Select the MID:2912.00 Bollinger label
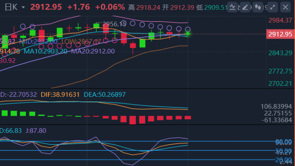 pos(38,41)
